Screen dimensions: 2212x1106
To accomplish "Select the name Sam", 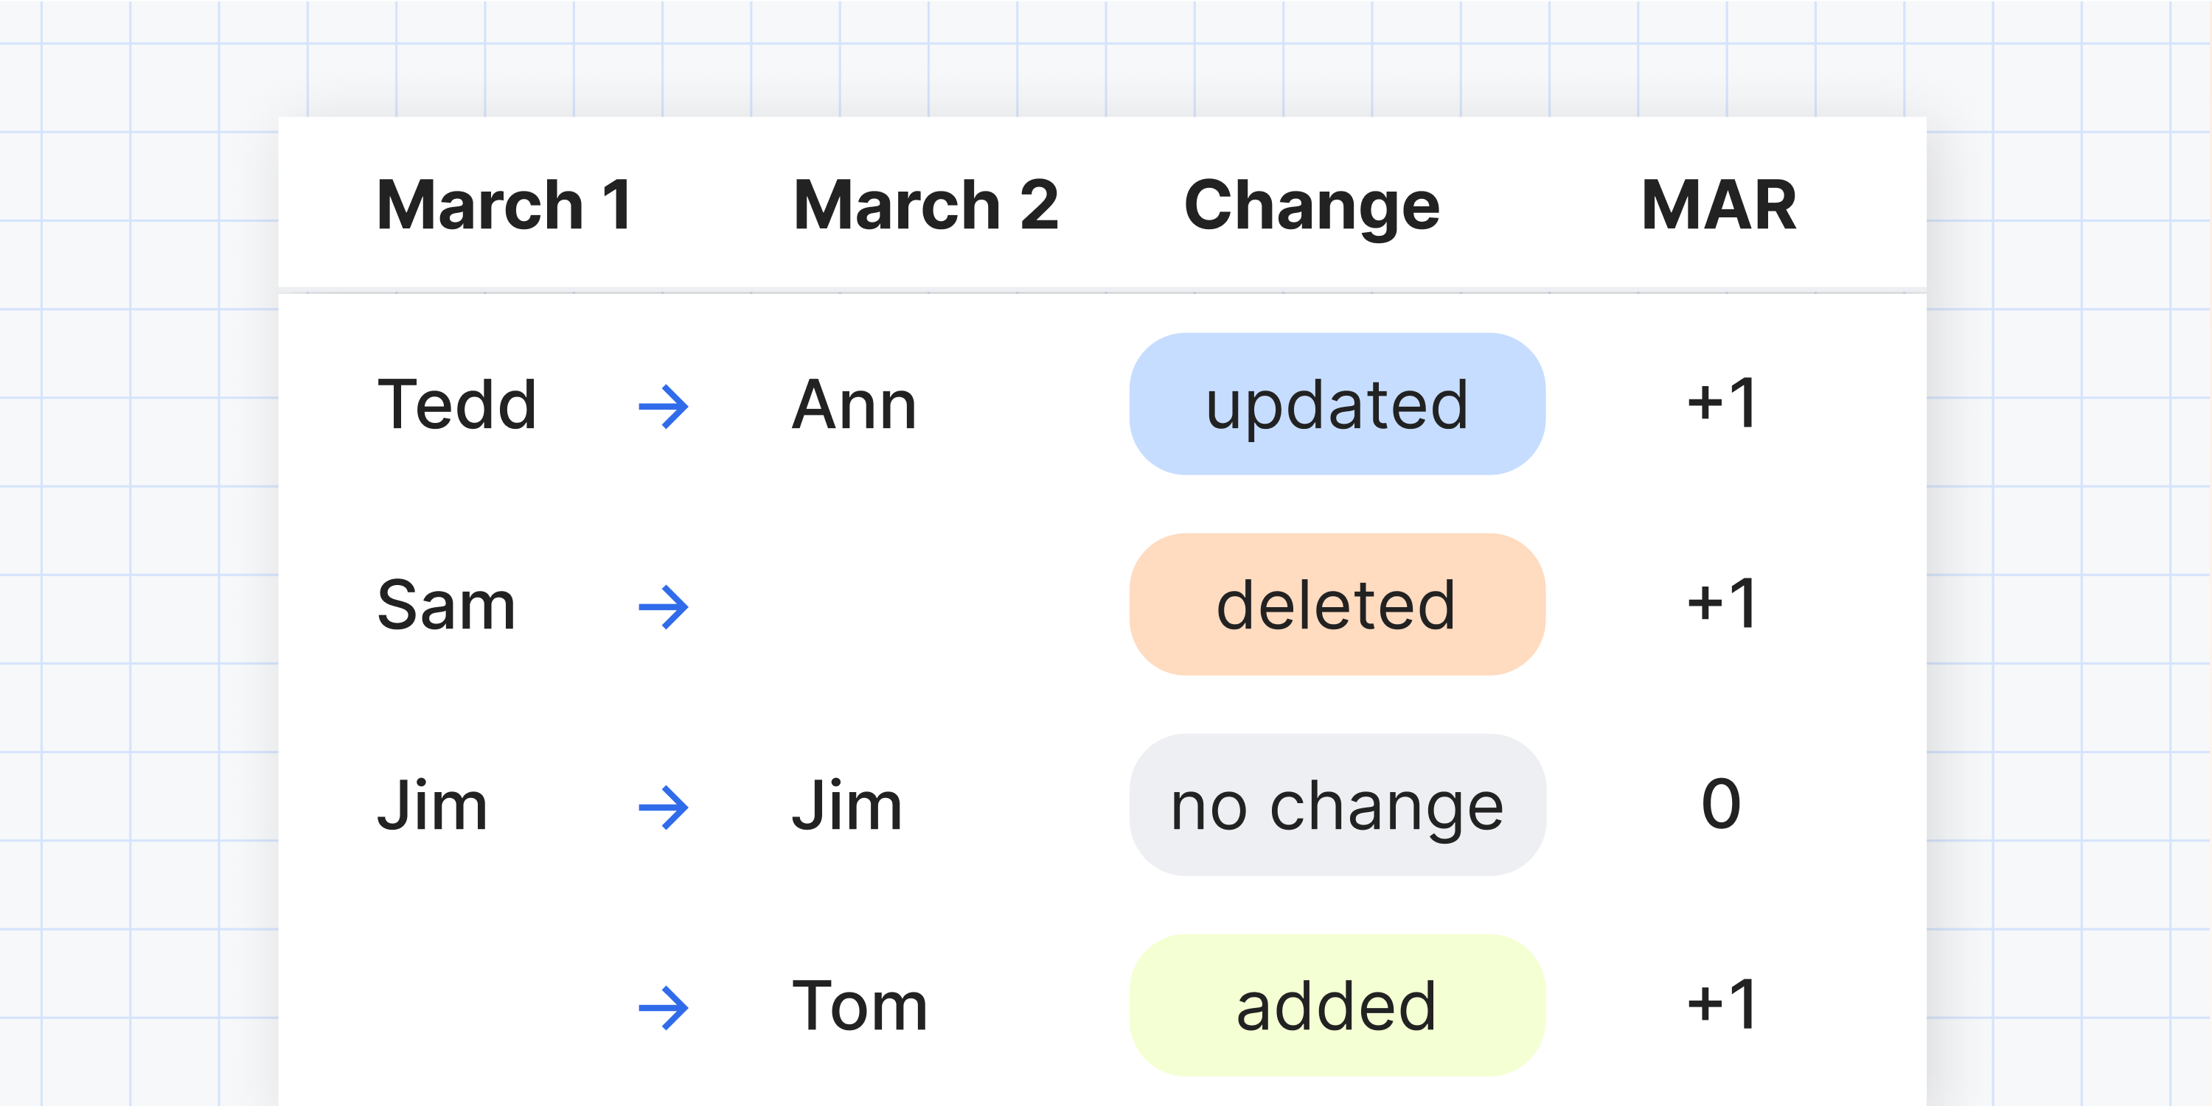I will [x=447, y=605].
